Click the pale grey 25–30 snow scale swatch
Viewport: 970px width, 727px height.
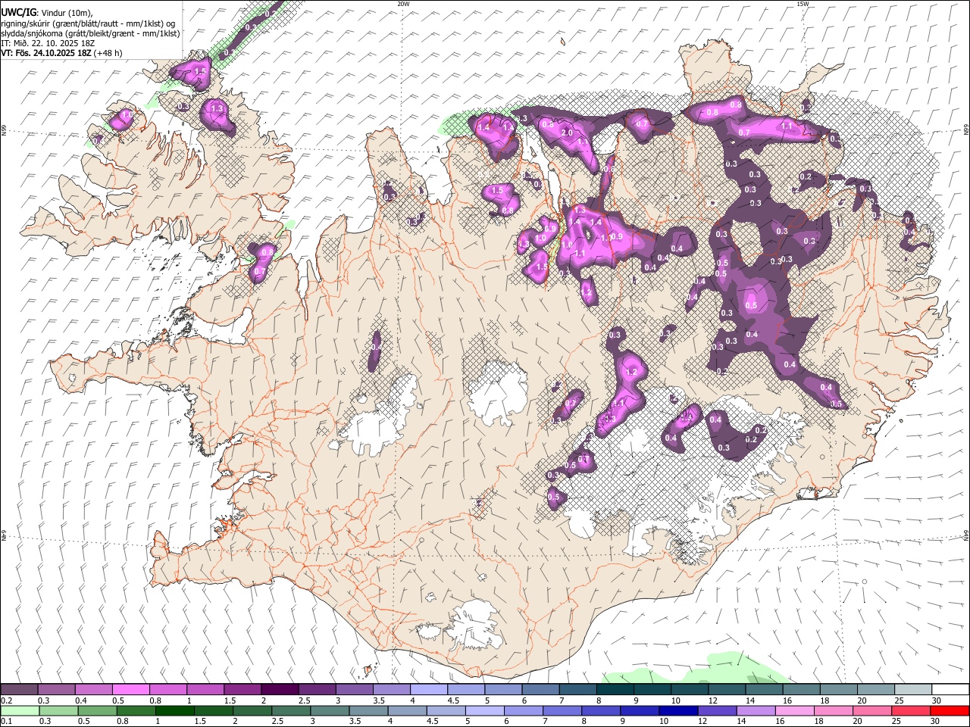point(914,690)
